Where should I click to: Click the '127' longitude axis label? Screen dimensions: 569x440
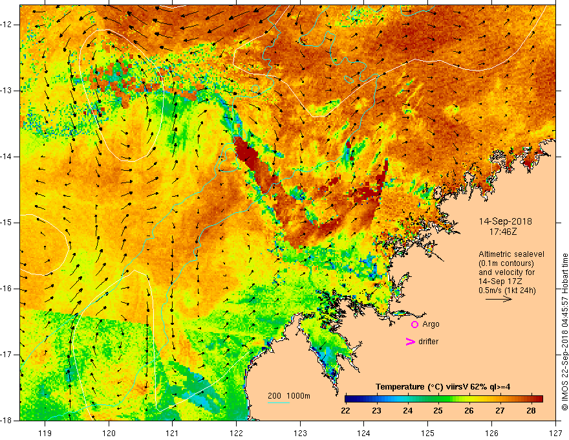coord(555,433)
